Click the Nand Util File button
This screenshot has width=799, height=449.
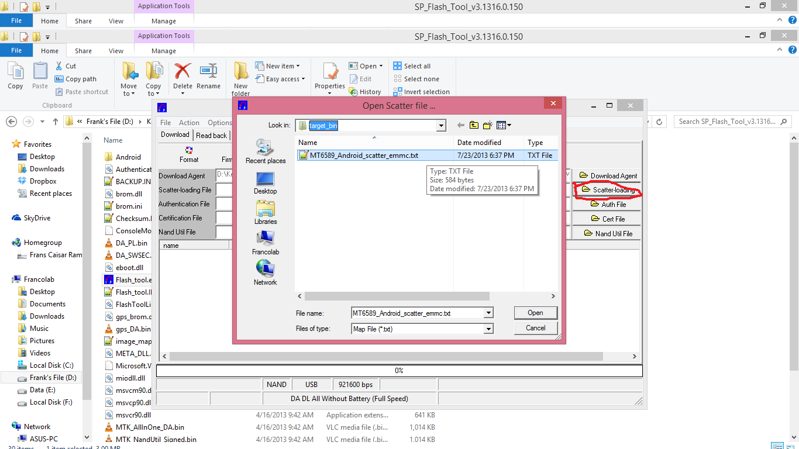coord(607,233)
